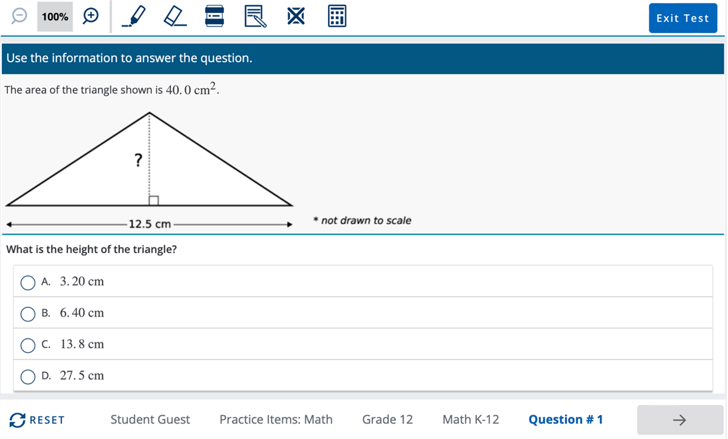Select answer choice C, 13.8 cm
This screenshot has height=439, width=728.
pos(28,345)
